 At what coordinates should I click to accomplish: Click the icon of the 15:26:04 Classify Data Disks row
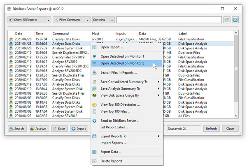11,39
